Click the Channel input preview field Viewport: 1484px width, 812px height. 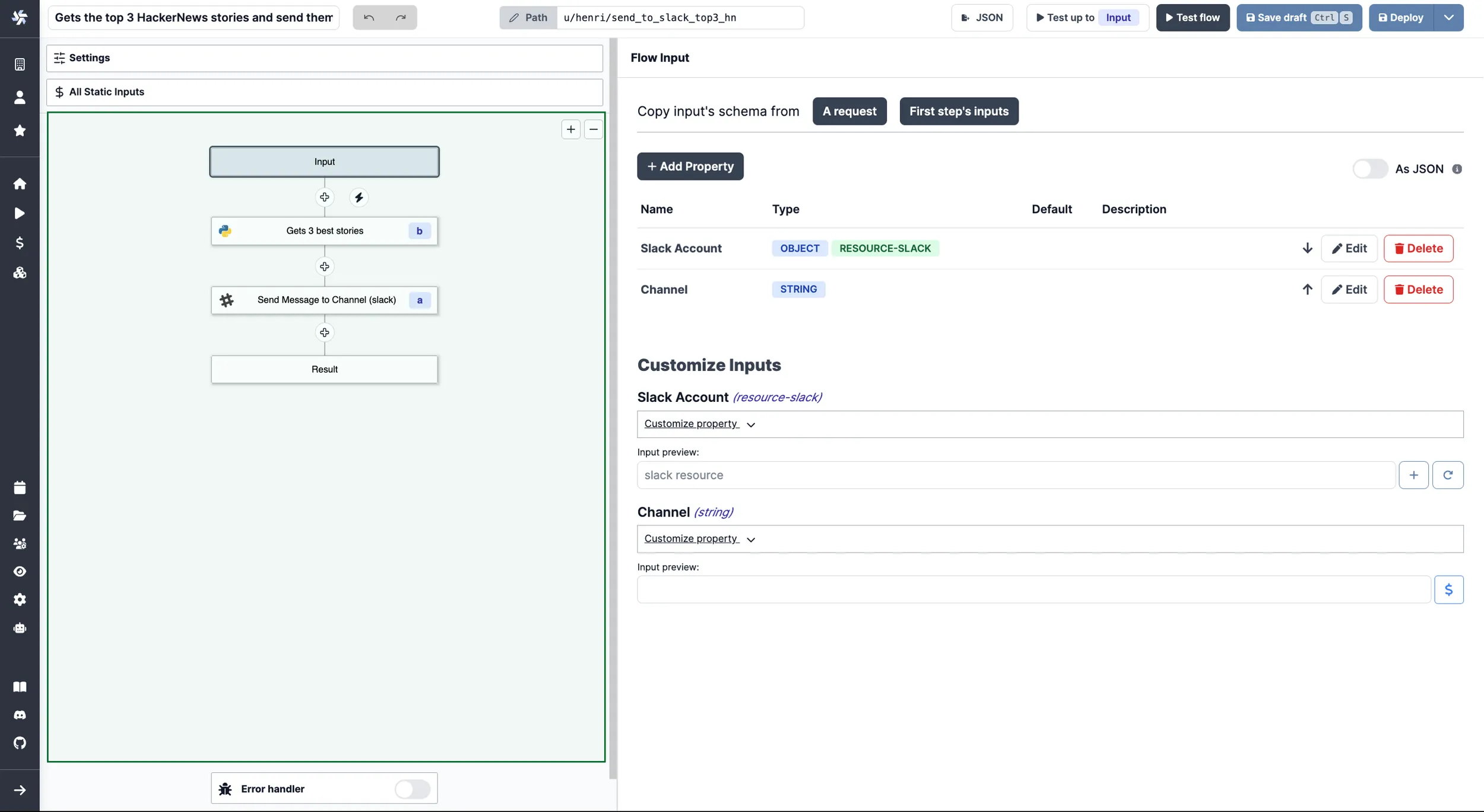1035,589
